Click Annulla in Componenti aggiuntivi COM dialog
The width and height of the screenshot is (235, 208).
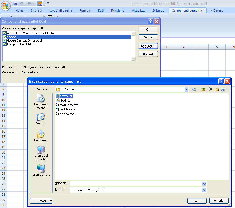[148, 37]
